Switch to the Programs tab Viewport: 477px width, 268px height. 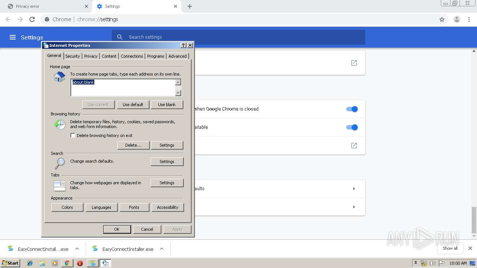[x=155, y=56]
